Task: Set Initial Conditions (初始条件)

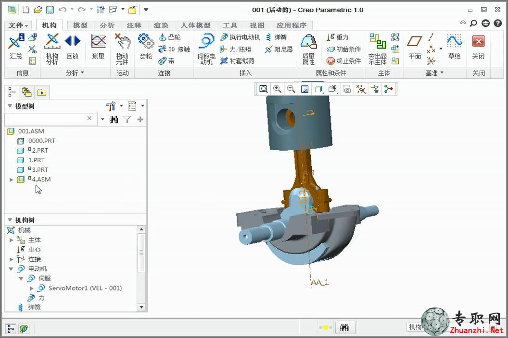Action: [343, 49]
